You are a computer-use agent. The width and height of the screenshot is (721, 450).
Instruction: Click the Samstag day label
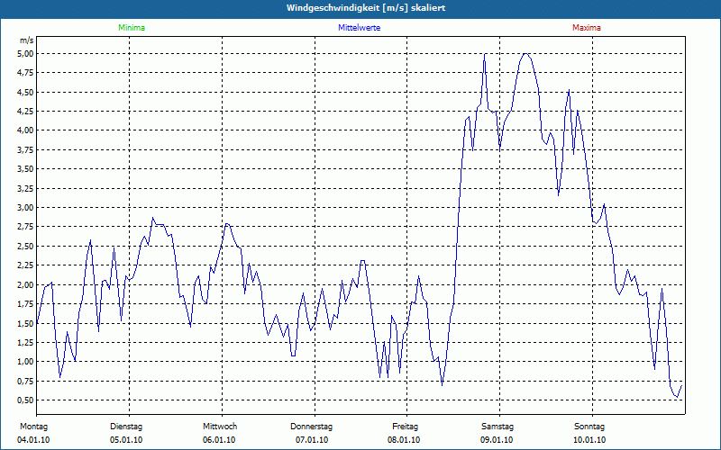pyautogui.click(x=497, y=427)
